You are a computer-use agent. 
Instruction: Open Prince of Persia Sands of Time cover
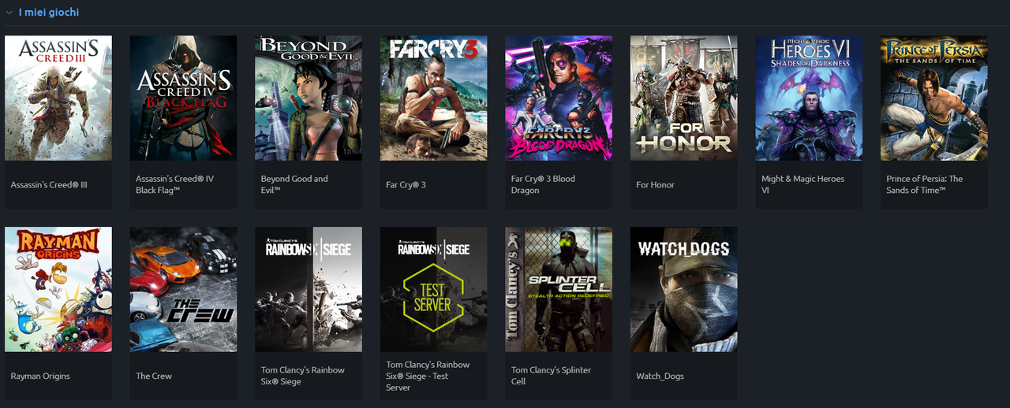point(934,98)
